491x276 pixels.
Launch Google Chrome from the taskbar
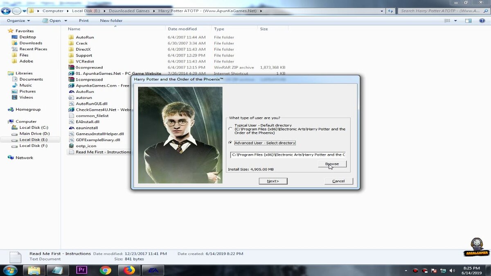click(x=106, y=270)
